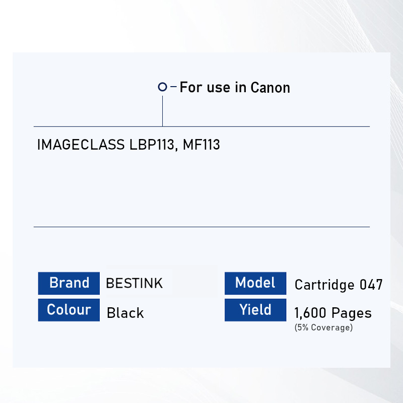This screenshot has width=403, height=403.
Task: Click the upper horizontal divider line
Action: pos(252,126)
